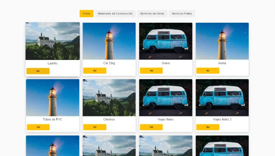Viewport: 275px width, 156px height.
Task: Select the Grava title text
Action: coord(166,63)
